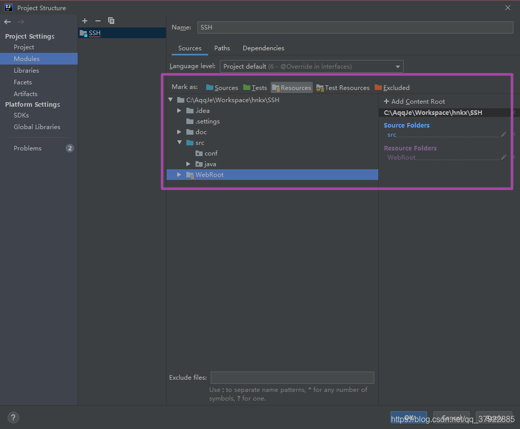Open Modules settings page
The height and width of the screenshot is (429, 520).
[26, 59]
